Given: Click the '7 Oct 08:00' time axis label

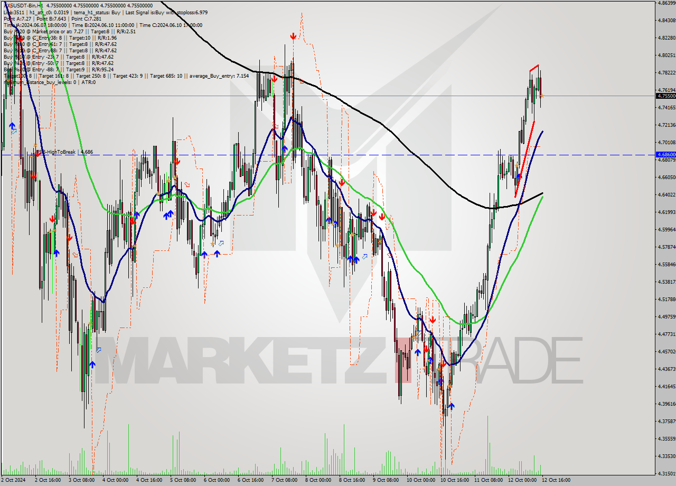Looking at the screenshot, I should point(285,480).
